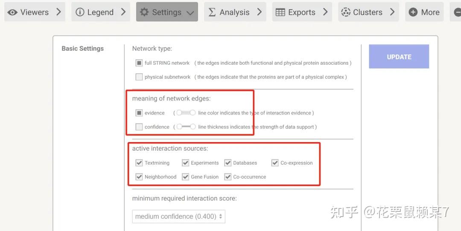Screen dimensions: 461x231
Task: Collapse the Settings tab chevron
Action: click(190, 13)
